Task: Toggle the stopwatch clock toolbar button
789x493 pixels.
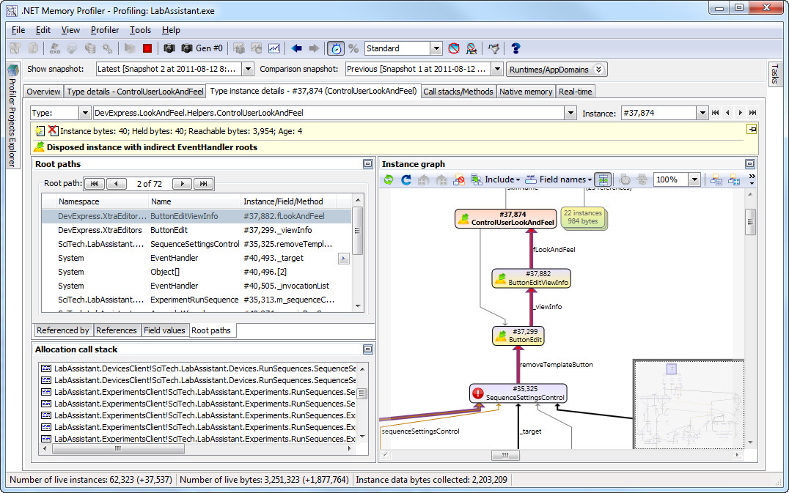Action: pyautogui.click(x=336, y=48)
